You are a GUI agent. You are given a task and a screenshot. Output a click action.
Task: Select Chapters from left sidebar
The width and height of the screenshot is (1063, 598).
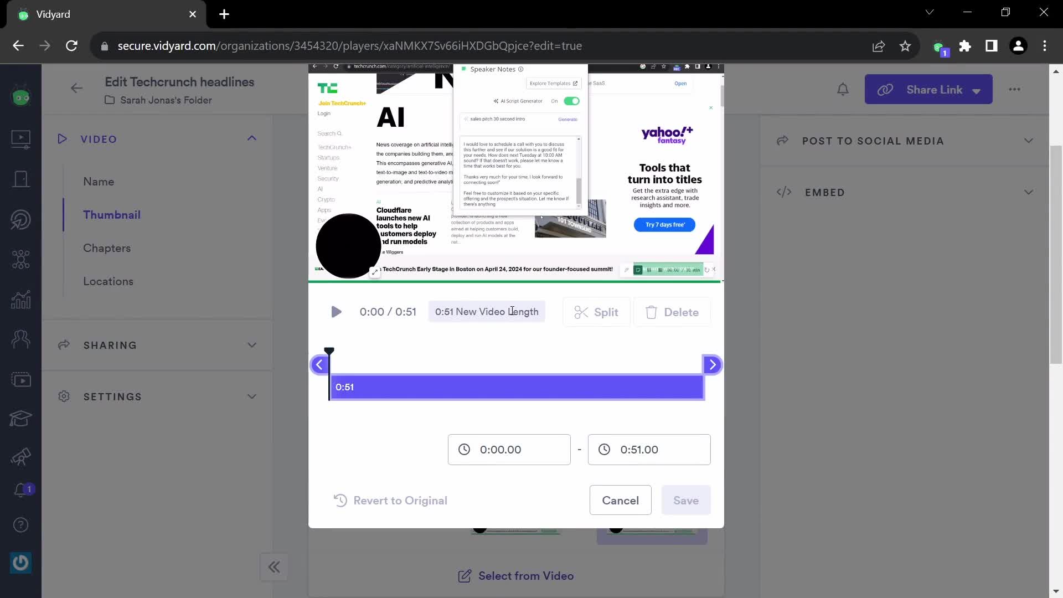click(107, 248)
